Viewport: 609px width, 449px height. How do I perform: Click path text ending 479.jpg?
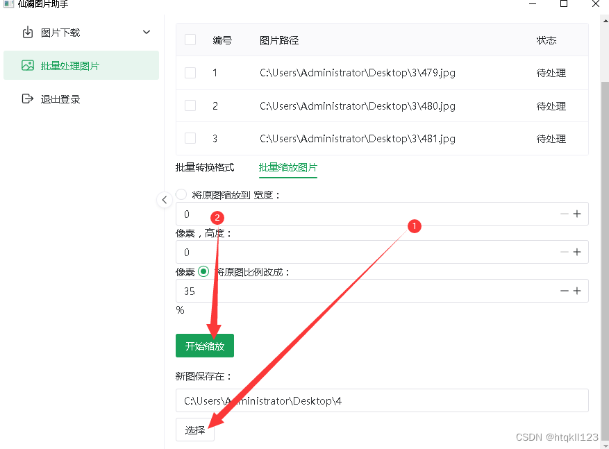(x=358, y=73)
